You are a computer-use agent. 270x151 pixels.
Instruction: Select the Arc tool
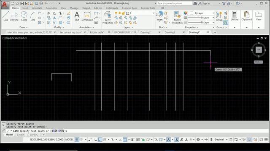[33, 16]
